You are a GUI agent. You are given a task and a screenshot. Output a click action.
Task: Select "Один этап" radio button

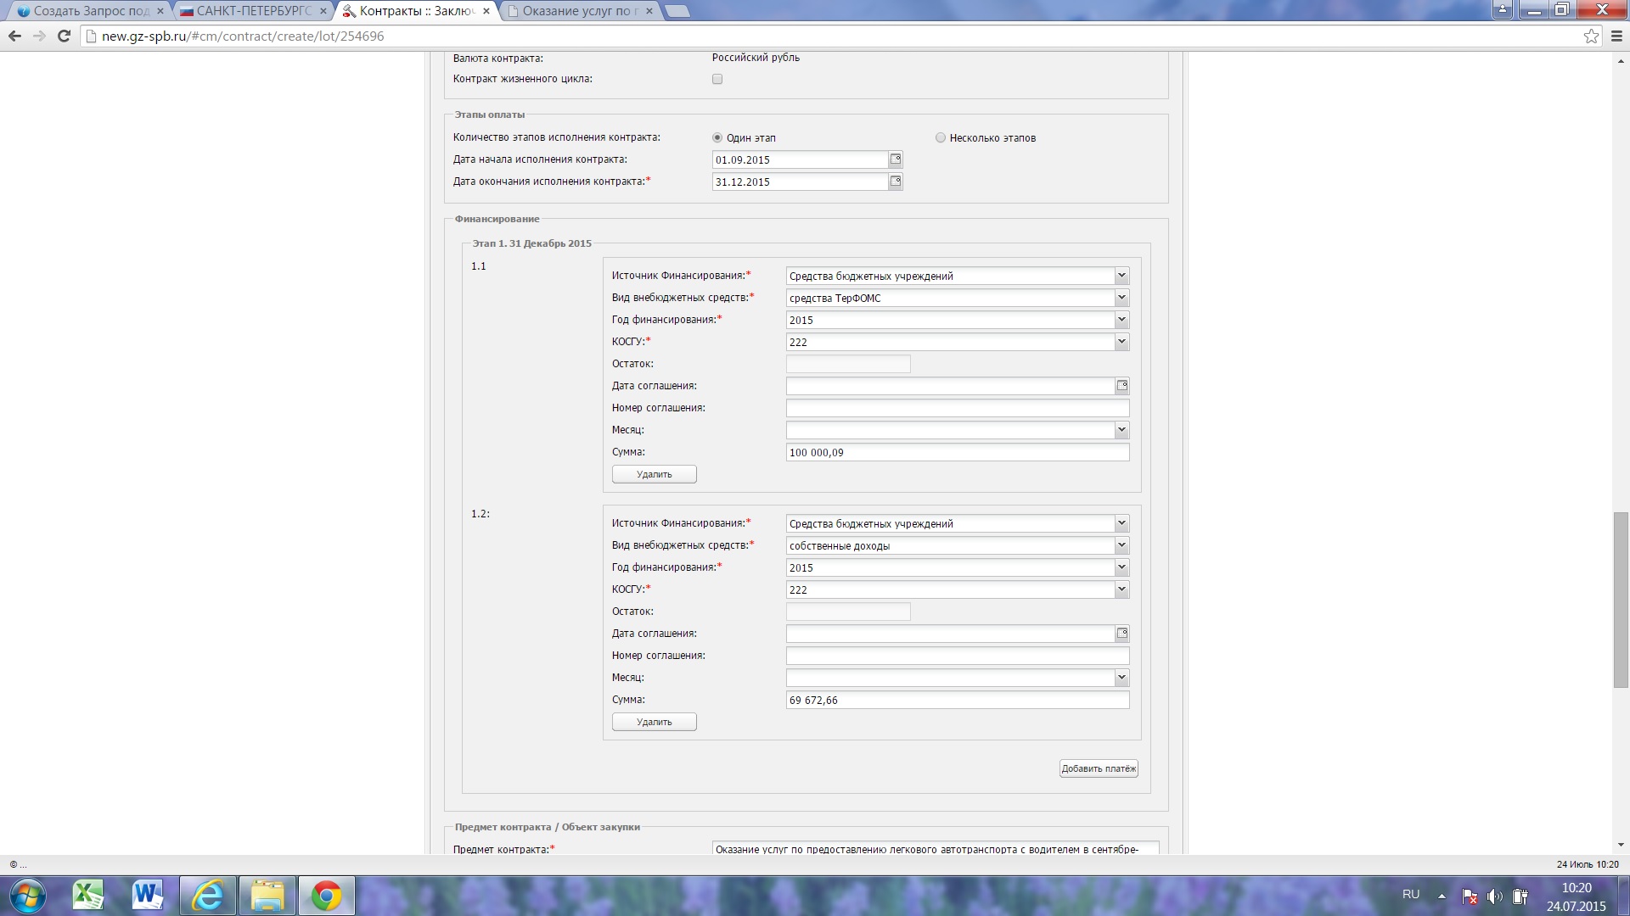pos(717,137)
